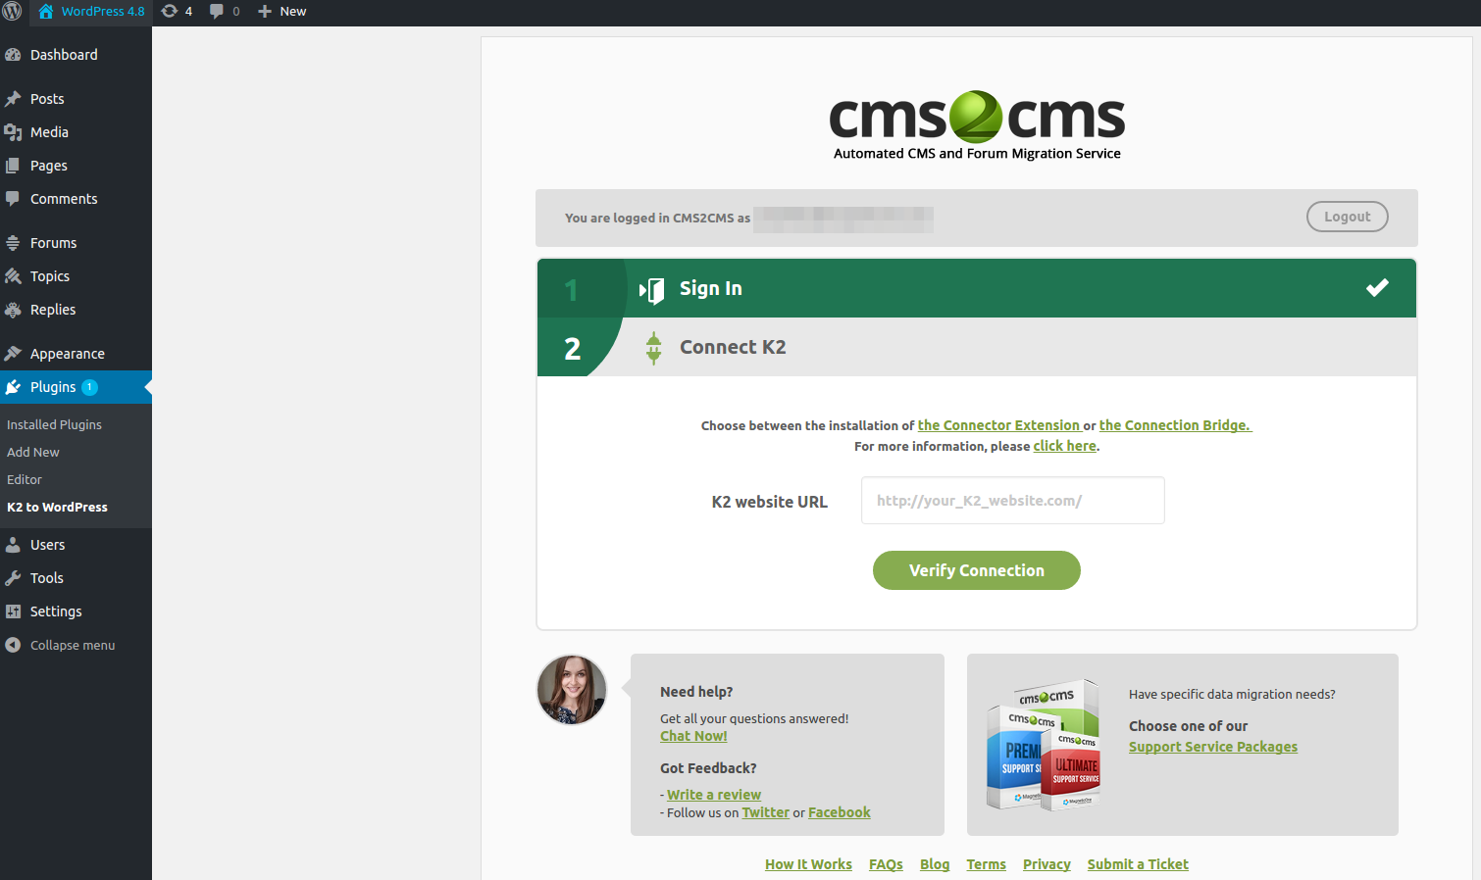Screen dimensions: 1481x880
Task: Open Installed Plugins submenu
Action: (54, 424)
